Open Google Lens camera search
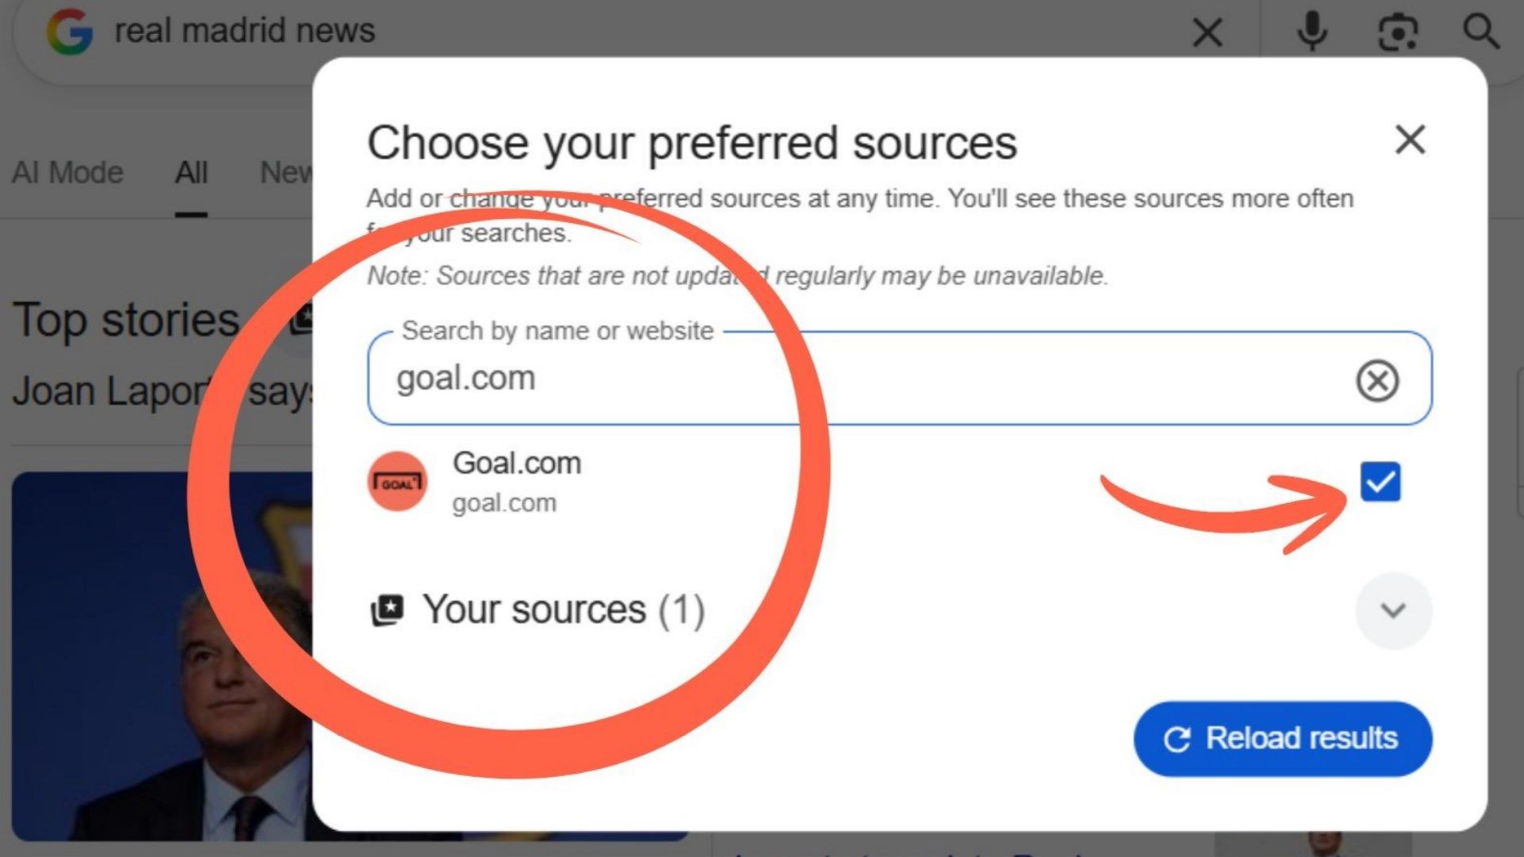1524x857 pixels. pos(1398,32)
